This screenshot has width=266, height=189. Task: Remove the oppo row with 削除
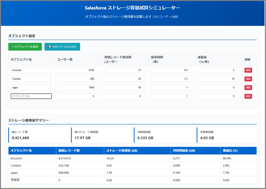click(248, 87)
